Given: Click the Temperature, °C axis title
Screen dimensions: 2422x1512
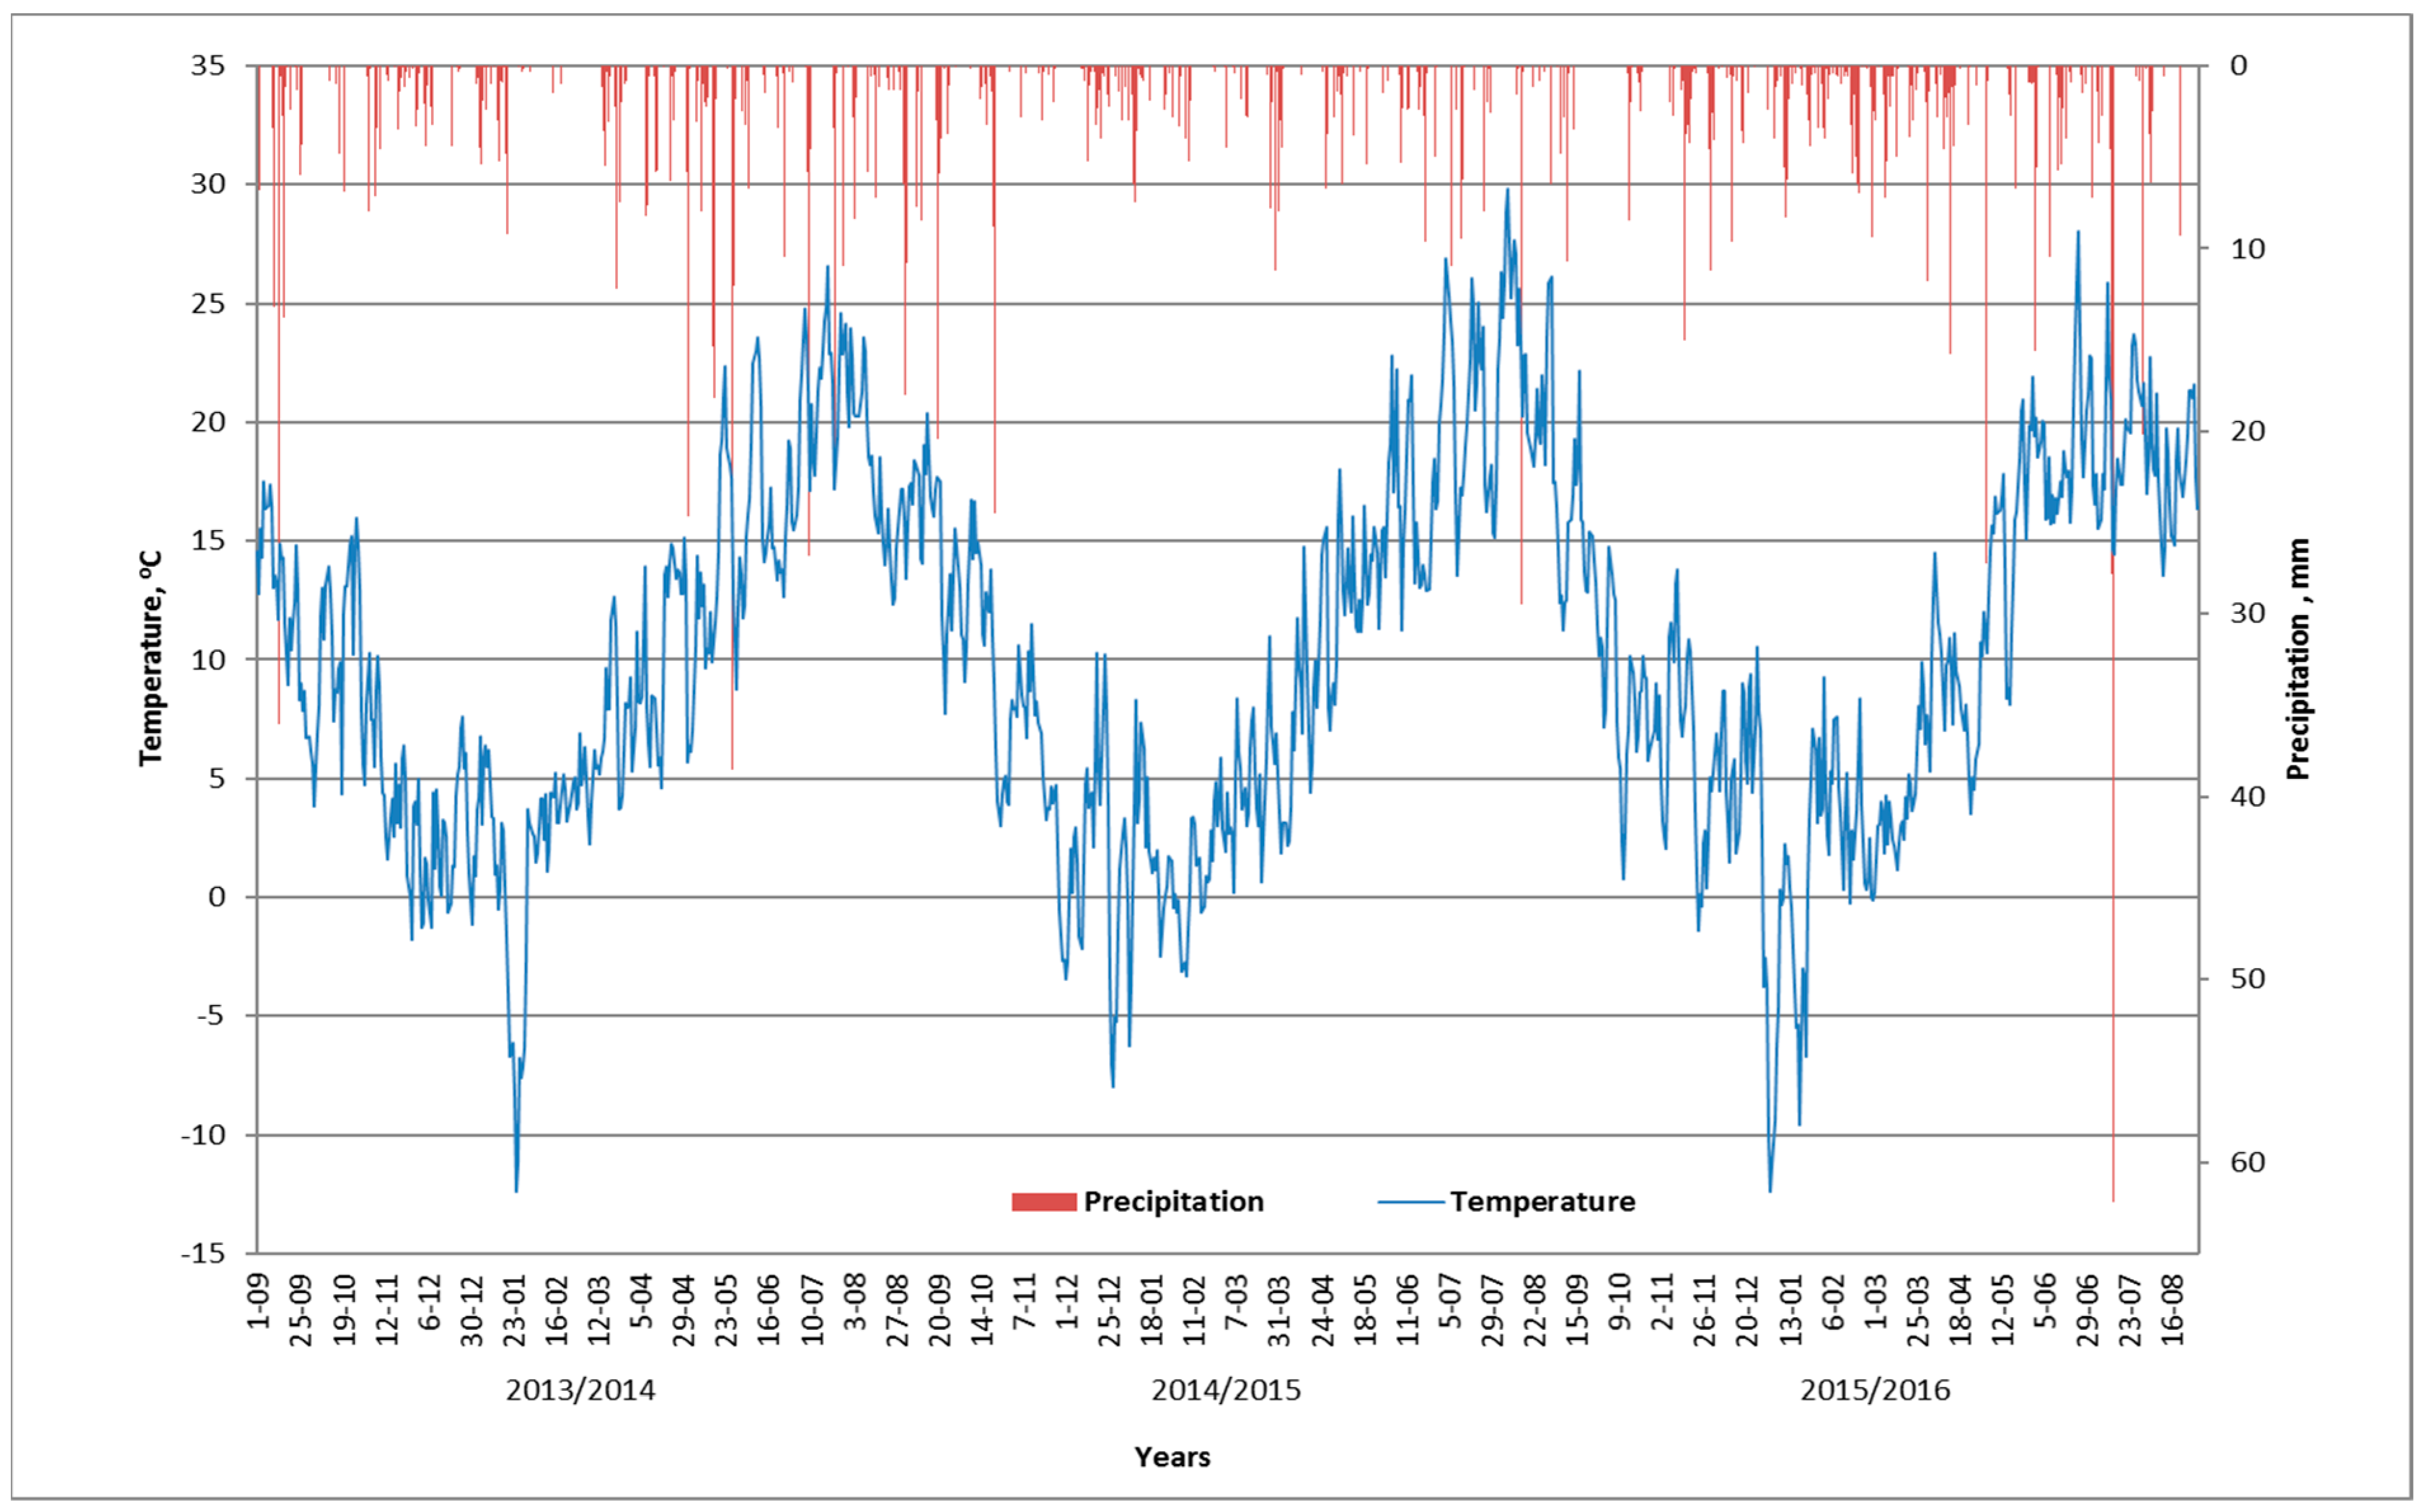Looking at the screenshot, I should pyautogui.click(x=151, y=659).
